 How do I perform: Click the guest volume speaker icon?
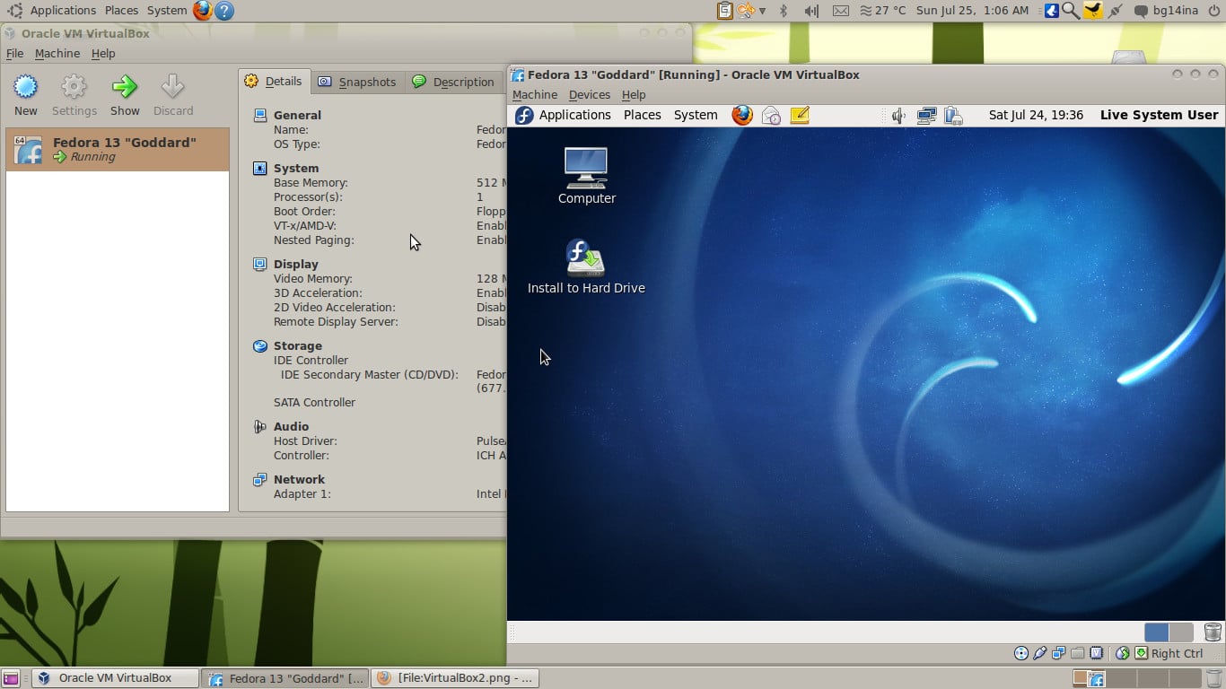tap(898, 115)
